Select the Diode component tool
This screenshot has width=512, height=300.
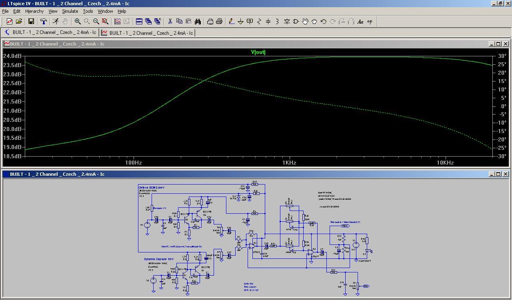[x=287, y=22]
